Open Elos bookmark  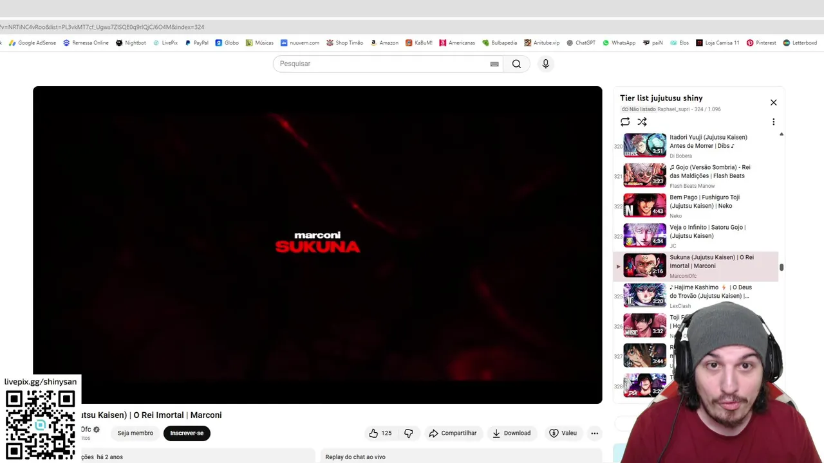coord(679,43)
